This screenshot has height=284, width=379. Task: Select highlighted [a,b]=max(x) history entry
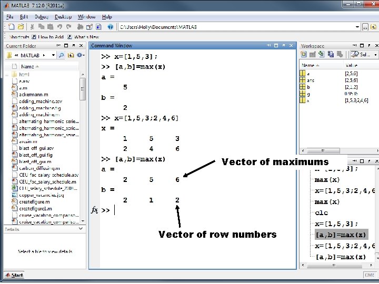(x=341, y=235)
